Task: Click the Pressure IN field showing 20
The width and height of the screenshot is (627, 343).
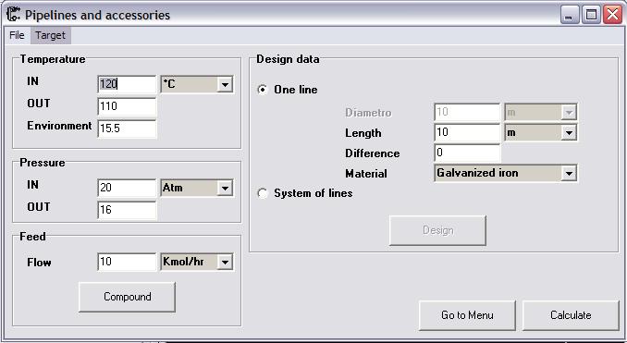Action: pyautogui.click(x=127, y=188)
